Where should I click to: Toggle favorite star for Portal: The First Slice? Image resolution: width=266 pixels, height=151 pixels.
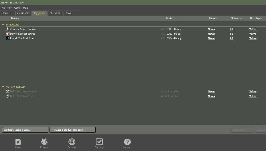tap(163, 38)
